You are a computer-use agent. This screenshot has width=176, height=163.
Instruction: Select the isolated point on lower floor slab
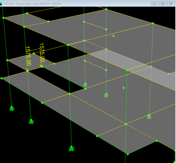pyautogui.click(x=124, y=88)
